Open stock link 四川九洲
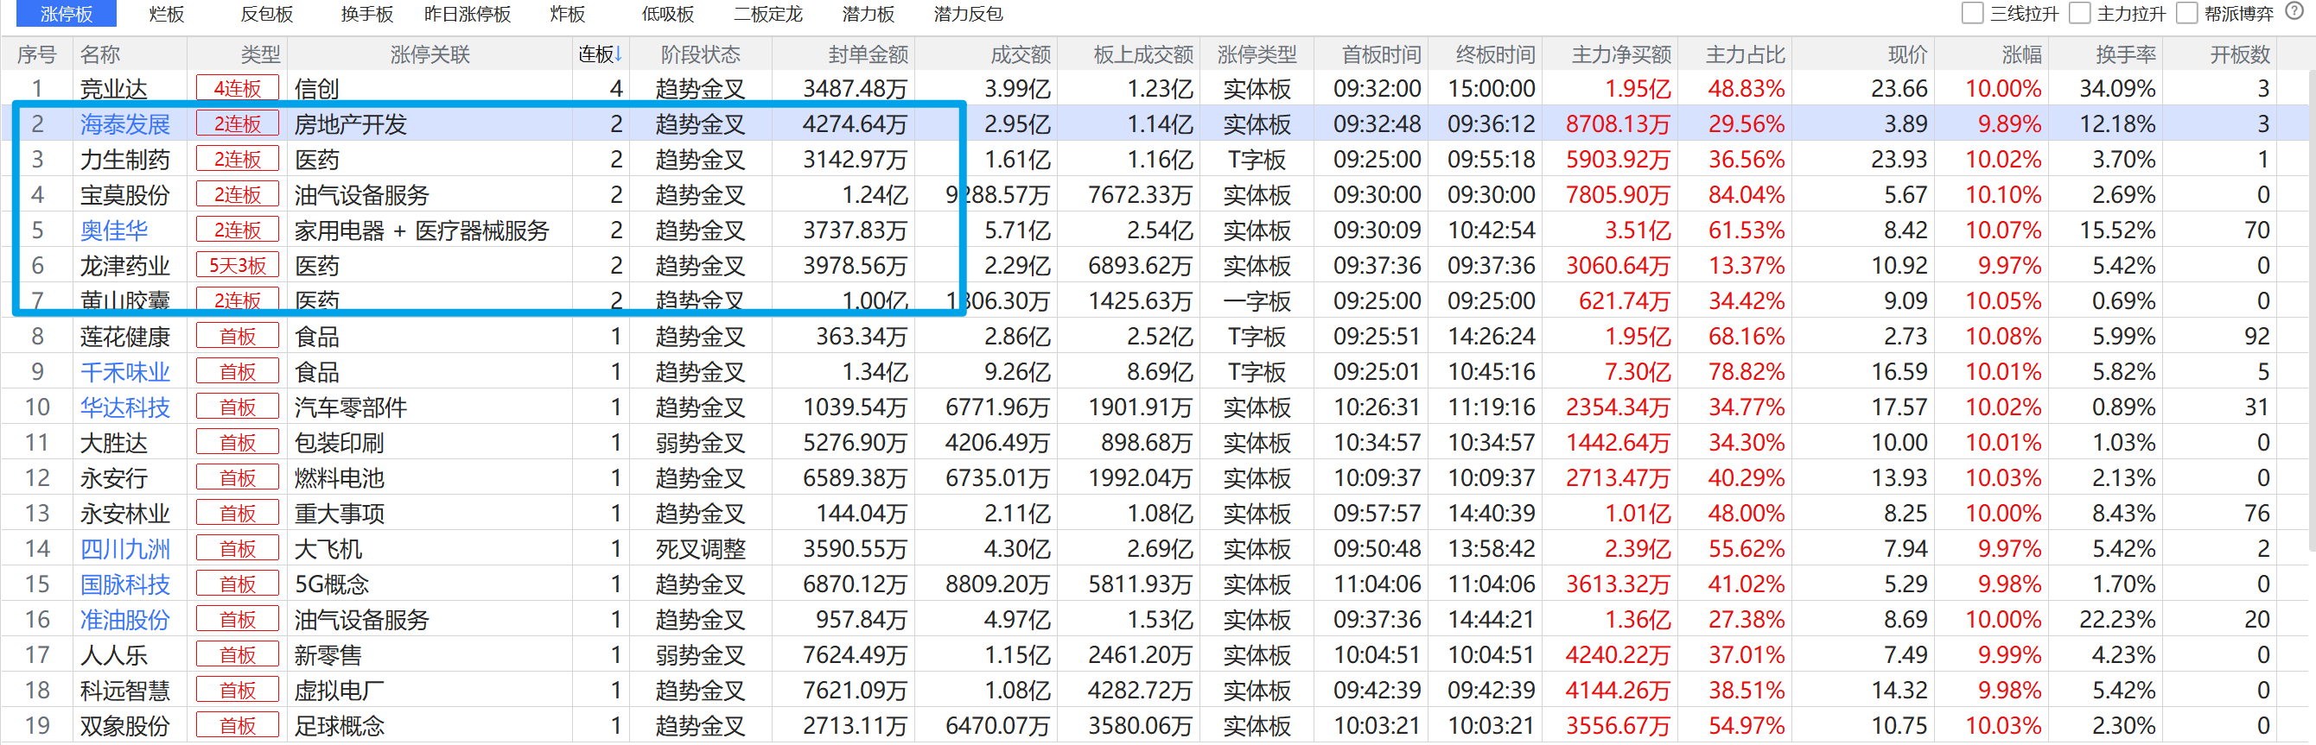The image size is (2316, 745). (125, 548)
